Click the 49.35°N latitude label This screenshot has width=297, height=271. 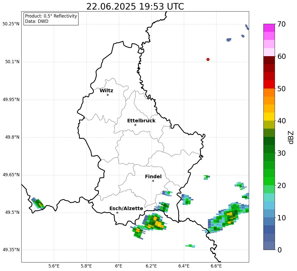coord(11,250)
